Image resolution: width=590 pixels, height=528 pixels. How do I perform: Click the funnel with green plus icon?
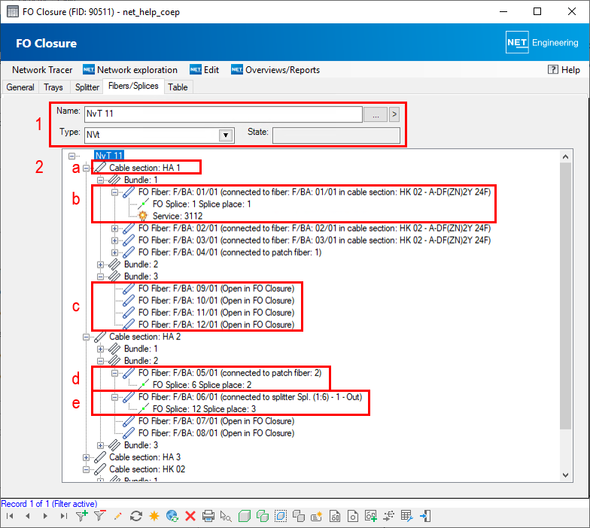pos(82,516)
